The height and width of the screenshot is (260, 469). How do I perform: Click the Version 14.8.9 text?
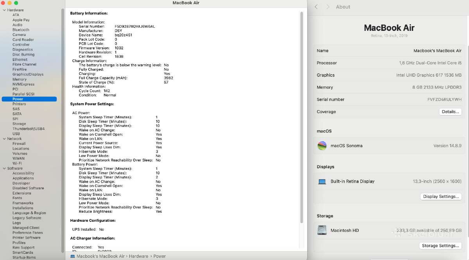448,146
